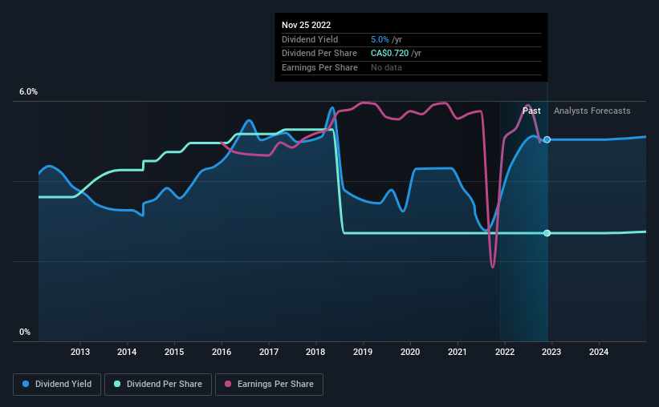Click the Nov 25 2022 tooltip date
The width and height of the screenshot is (659, 407).
coord(306,25)
